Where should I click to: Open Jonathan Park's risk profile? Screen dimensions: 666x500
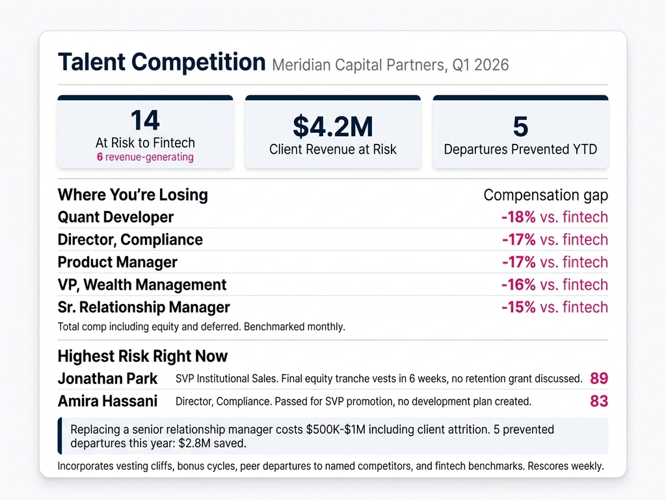tap(108, 378)
